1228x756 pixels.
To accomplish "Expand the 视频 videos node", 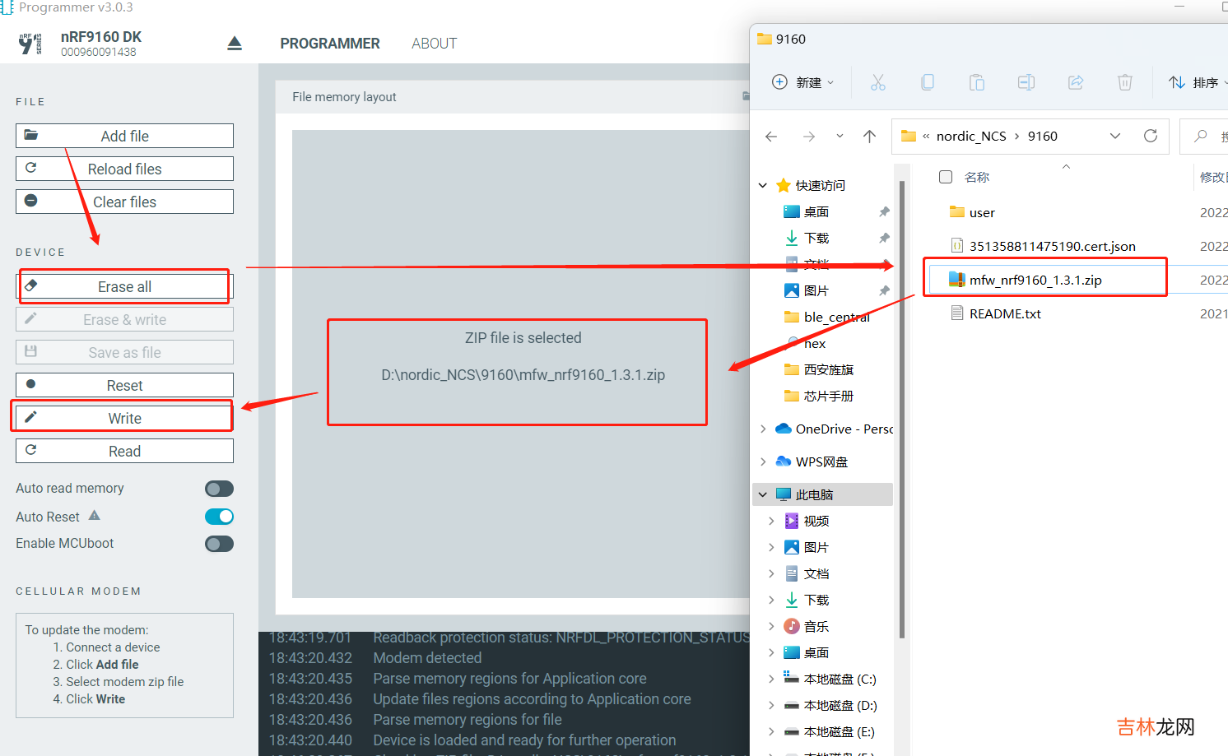I will coord(771,521).
